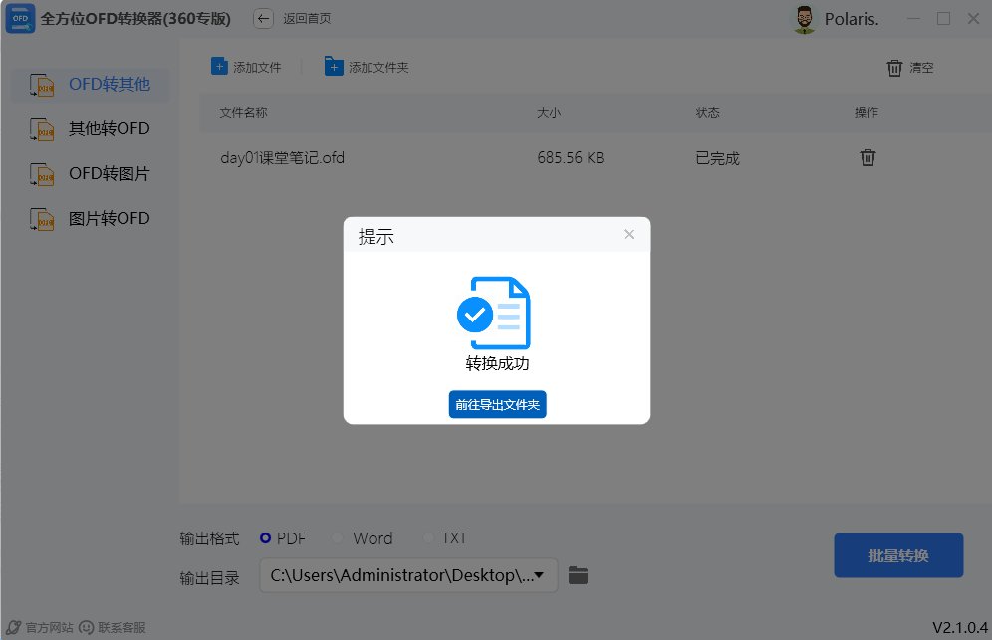
Task: Switch to the 其他转OFD section
Action: [90, 128]
